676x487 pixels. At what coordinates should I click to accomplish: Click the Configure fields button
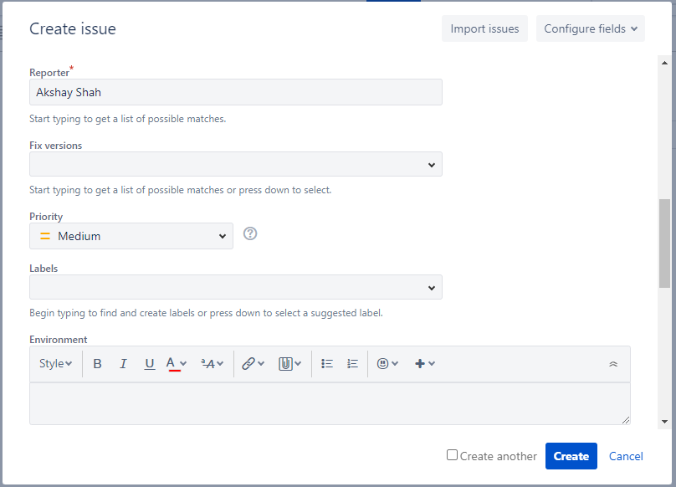click(x=590, y=28)
